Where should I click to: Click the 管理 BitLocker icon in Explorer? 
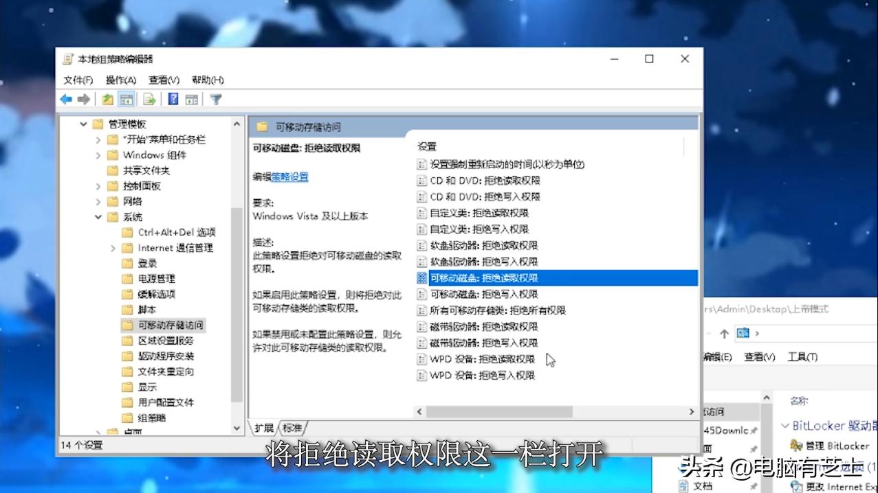click(795, 446)
